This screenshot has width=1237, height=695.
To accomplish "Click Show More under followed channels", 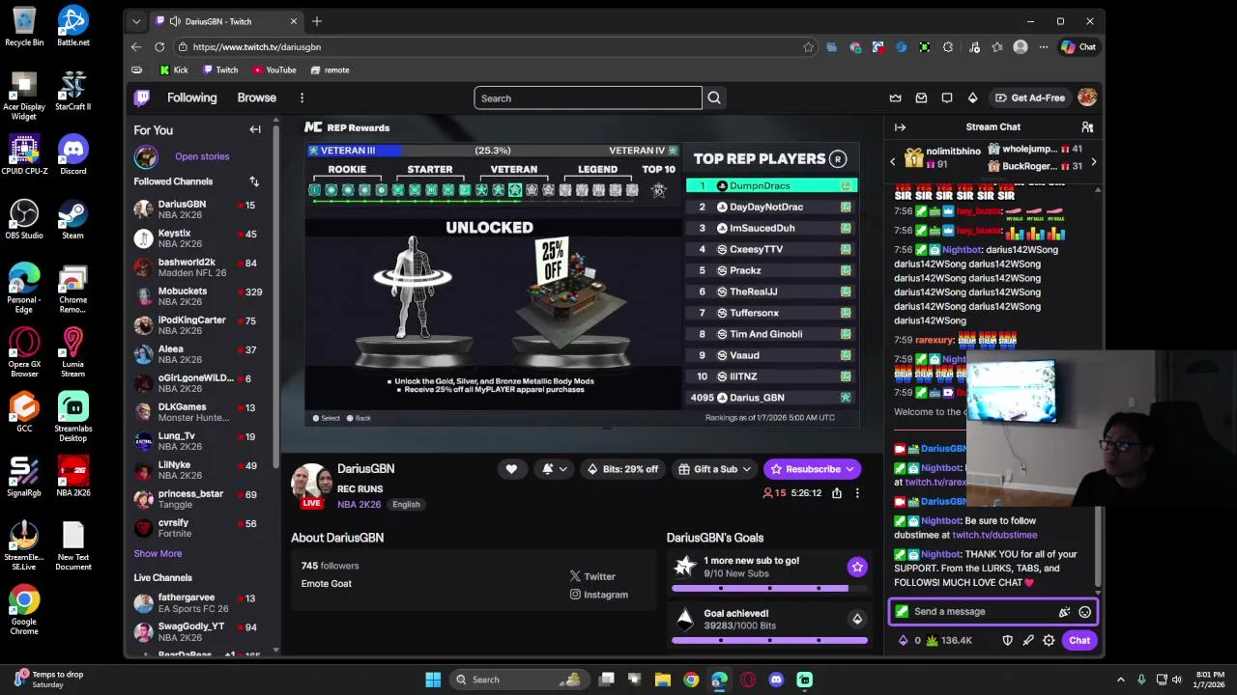I will tap(158, 554).
